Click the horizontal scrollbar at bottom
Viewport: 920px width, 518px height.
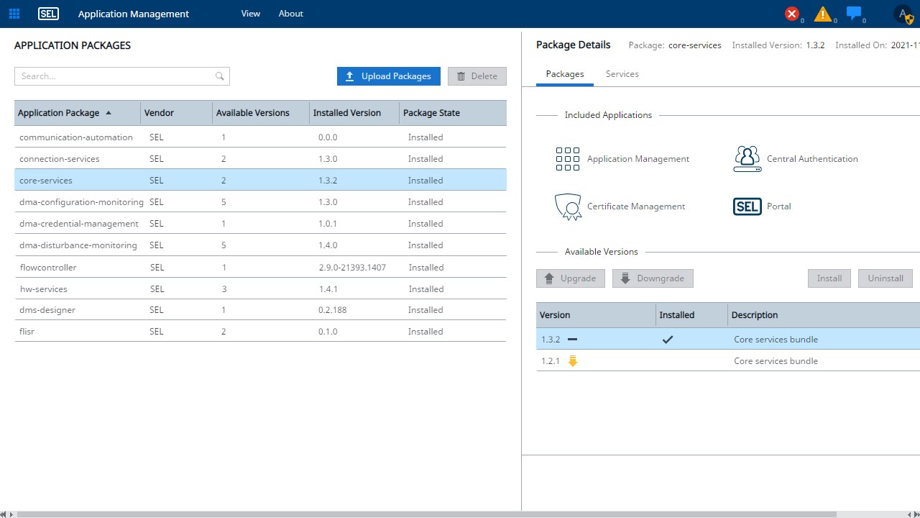click(x=427, y=514)
